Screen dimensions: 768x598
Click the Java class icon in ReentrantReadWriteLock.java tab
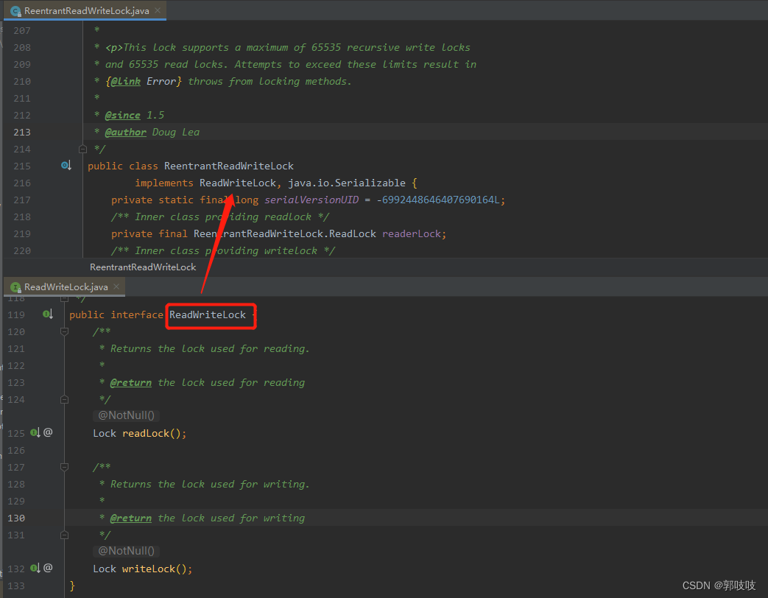point(16,11)
